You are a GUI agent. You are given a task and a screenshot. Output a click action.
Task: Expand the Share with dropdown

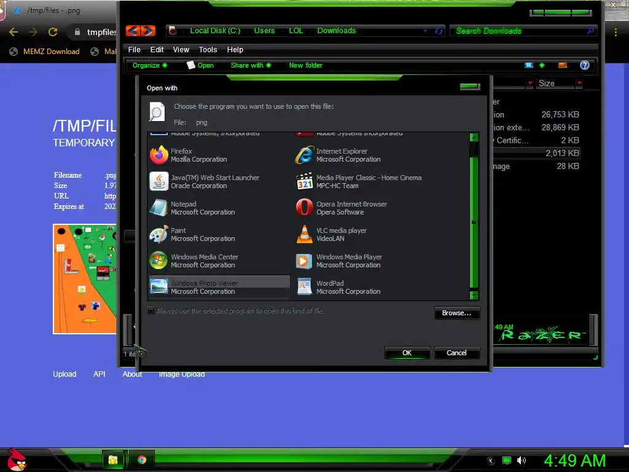pyautogui.click(x=251, y=65)
